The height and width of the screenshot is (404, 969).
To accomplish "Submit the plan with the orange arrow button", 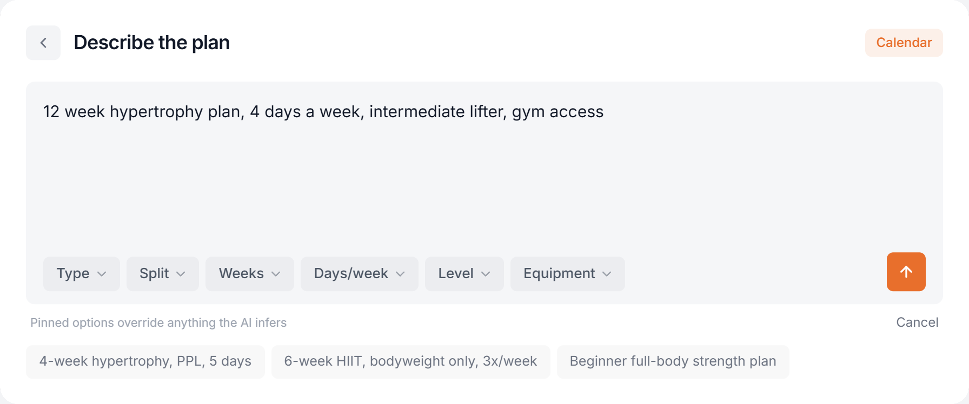I will pos(906,272).
